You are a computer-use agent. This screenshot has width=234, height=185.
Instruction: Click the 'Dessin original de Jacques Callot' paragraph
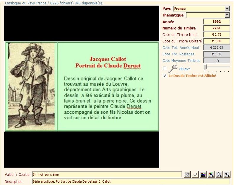[x=108, y=98]
